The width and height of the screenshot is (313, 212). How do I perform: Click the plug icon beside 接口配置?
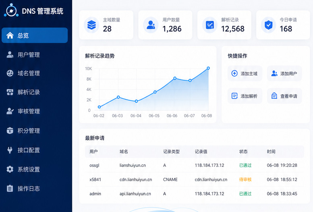10,150
